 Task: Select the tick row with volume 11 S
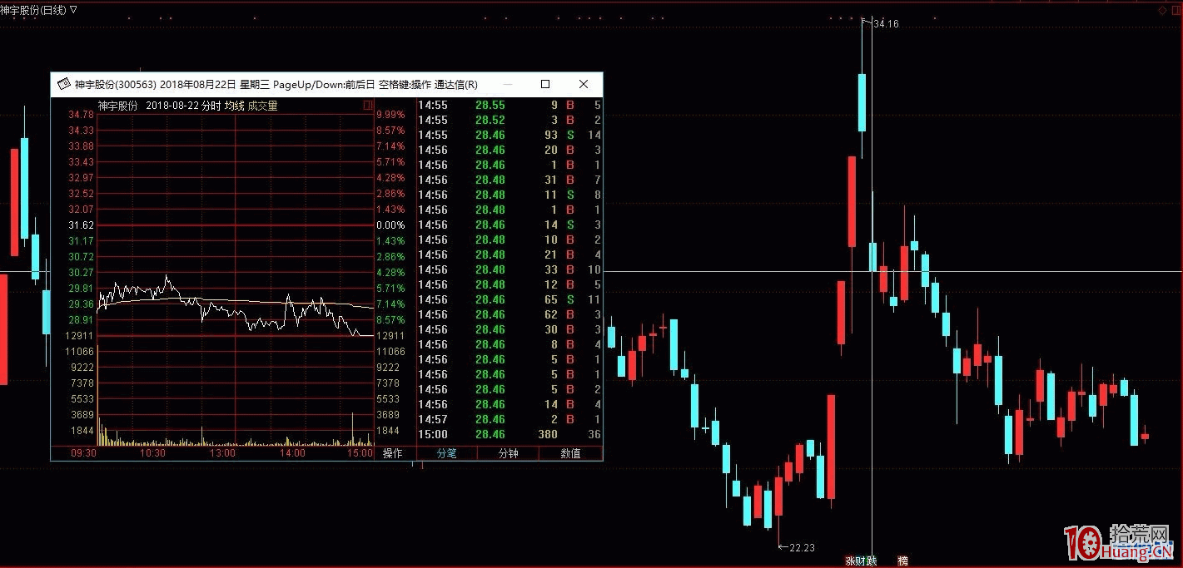coord(509,195)
